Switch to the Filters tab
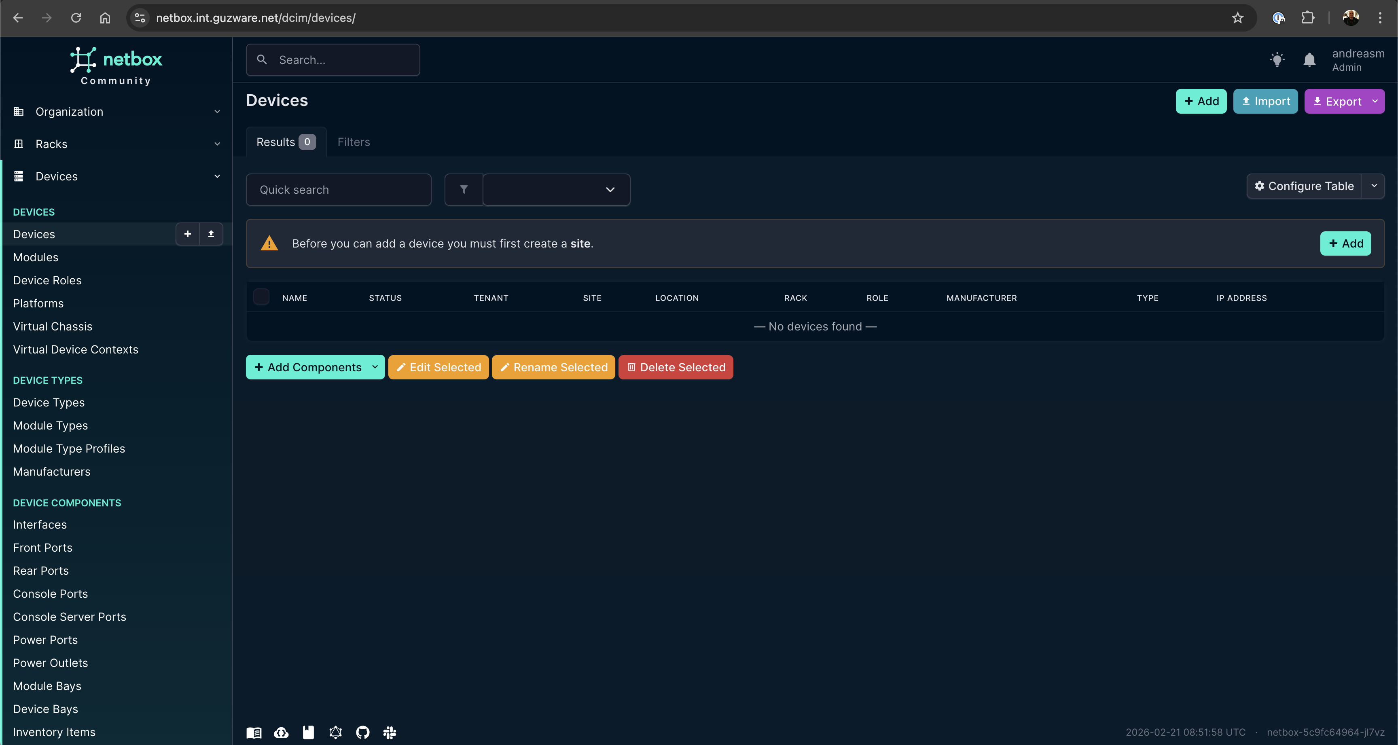 coord(354,142)
